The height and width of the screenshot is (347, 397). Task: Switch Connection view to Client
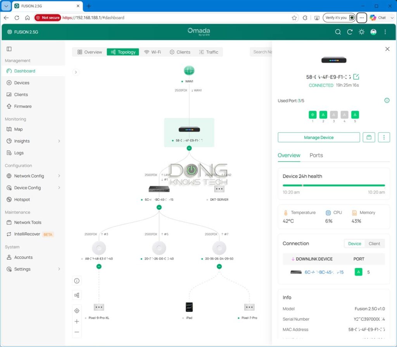374,243
